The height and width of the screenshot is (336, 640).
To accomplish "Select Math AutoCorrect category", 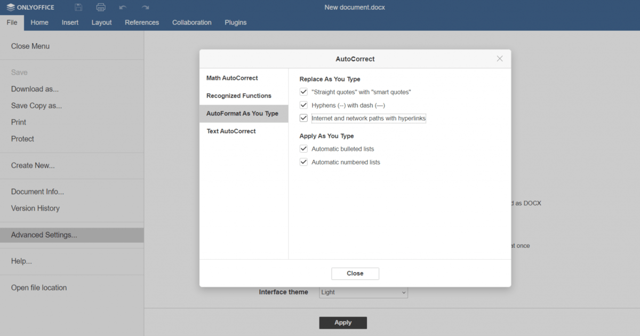I will click(232, 77).
